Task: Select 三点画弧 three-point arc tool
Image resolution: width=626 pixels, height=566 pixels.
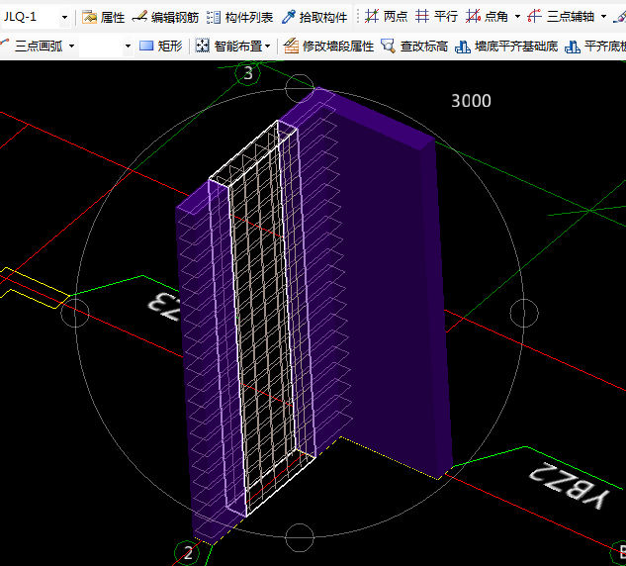Action: [x=39, y=47]
